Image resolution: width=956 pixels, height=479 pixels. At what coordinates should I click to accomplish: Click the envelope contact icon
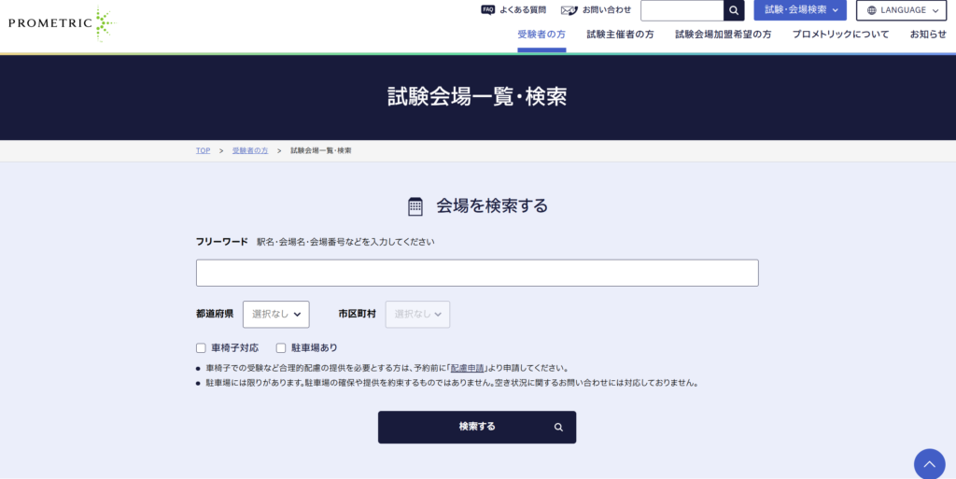[x=569, y=10]
